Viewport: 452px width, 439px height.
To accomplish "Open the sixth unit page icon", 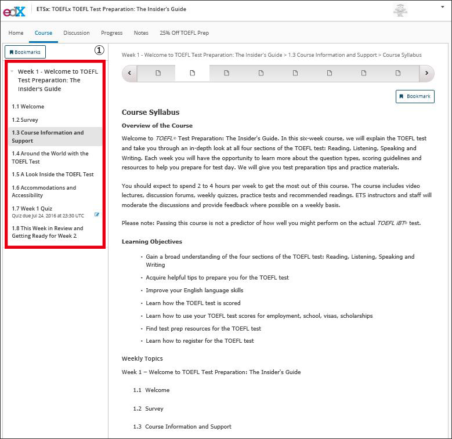I will (x=330, y=73).
